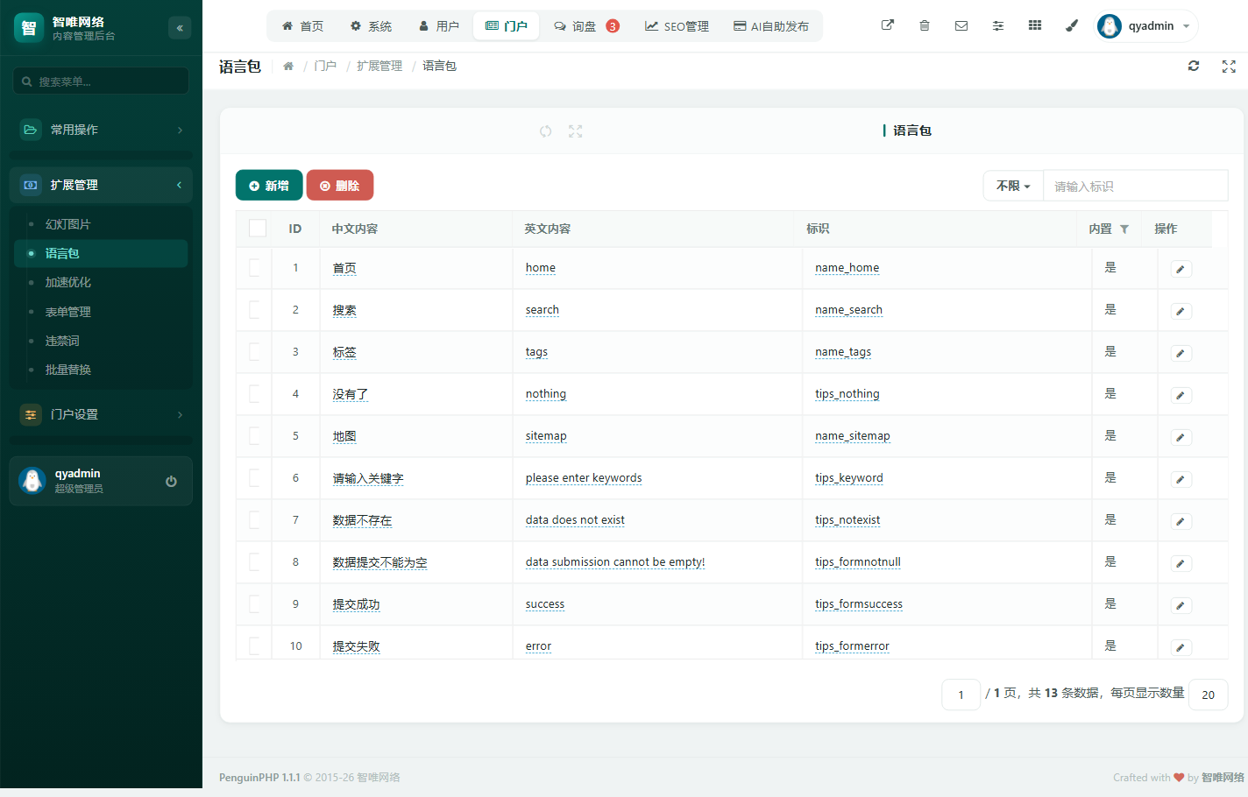1248x797 pixels.
Task: Click the filter funnel icon in 内置 column
Action: click(1124, 229)
